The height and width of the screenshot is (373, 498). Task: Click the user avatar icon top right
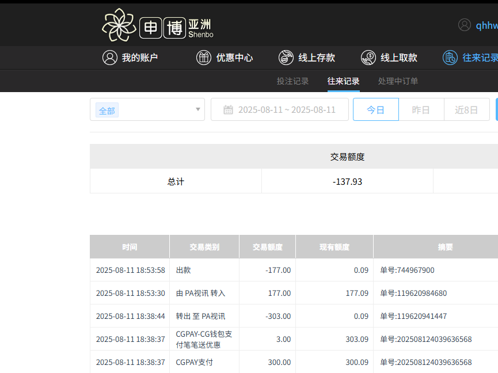tap(464, 25)
